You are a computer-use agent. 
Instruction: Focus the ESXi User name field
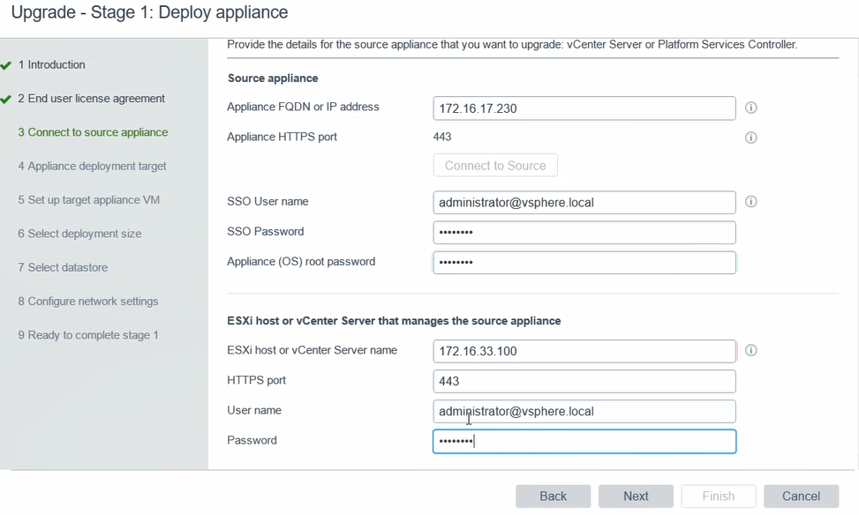click(x=584, y=412)
